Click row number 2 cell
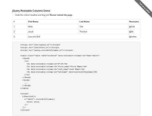The width and height of the screenshot is (152, 116). 20,32
